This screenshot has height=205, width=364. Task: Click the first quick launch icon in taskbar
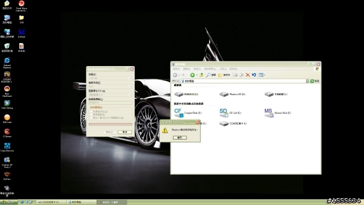(22, 202)
